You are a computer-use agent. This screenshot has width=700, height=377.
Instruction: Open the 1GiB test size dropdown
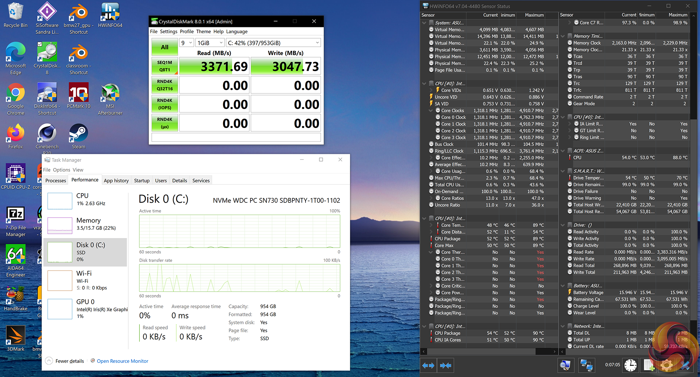210,43
